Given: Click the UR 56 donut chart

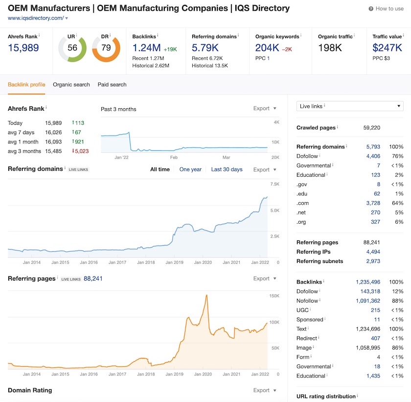Looking at the screenshot, I should click(72, 48).
